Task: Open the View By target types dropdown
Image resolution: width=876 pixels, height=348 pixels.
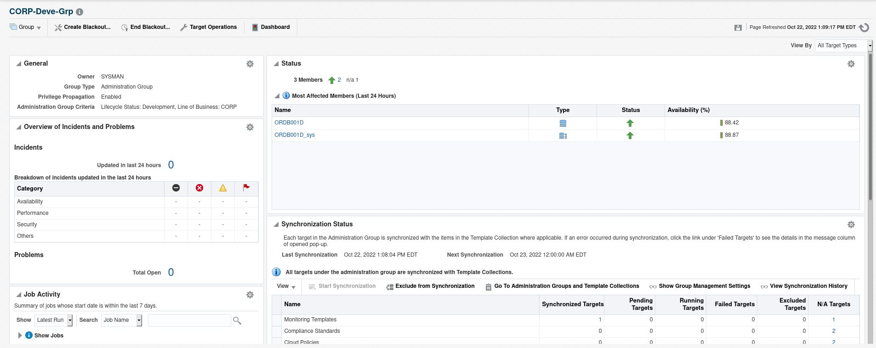Action: pos(870,45)
